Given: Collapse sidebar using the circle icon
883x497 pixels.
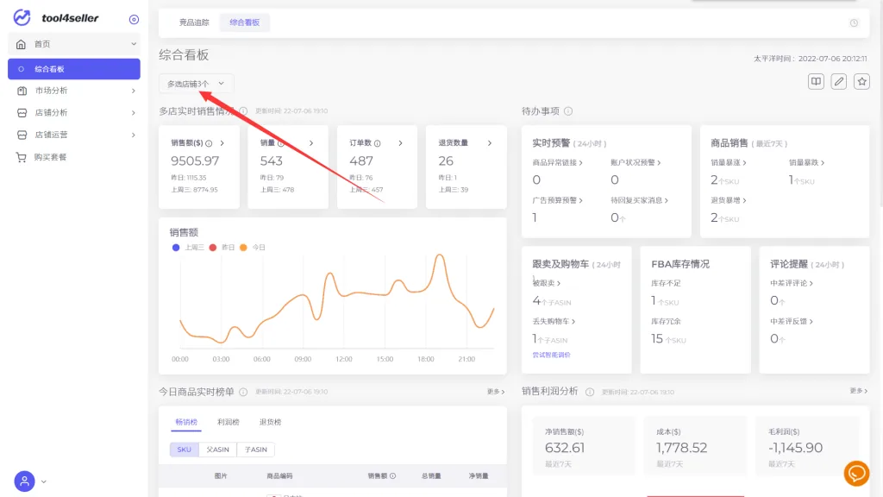Looking at the screenshot, I should pyautogui.click(x=134, y=19).
